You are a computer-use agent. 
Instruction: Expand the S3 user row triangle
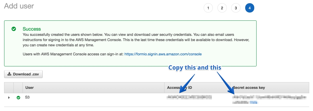click(x=9, y=98)
